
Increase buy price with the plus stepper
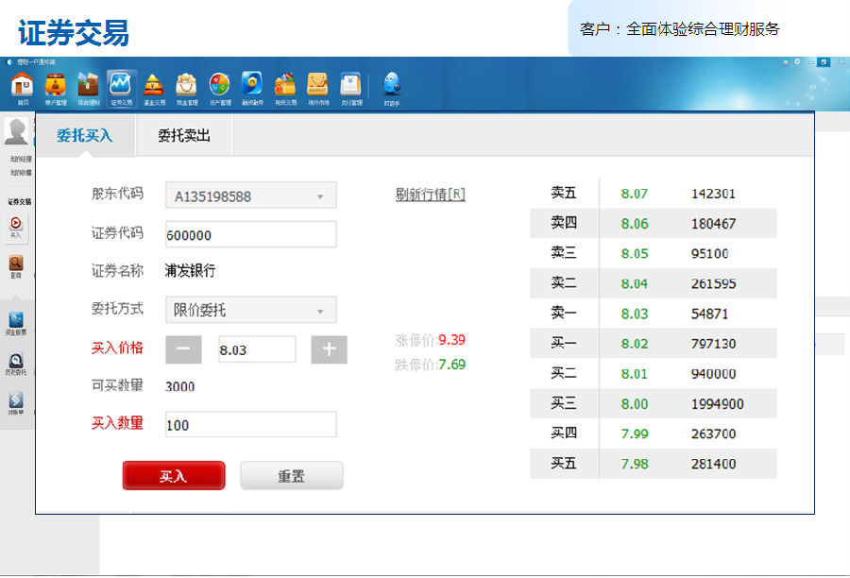(x=329, y=348)
